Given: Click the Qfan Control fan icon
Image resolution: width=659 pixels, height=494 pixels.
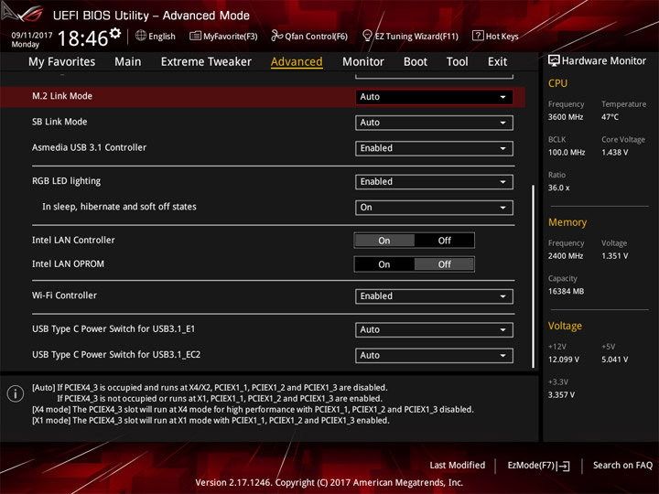Looking at the screenshot, I should point(276,36).
